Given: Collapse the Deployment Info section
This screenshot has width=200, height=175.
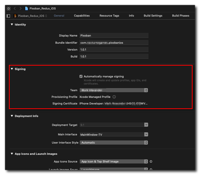Looking at the screenshot, I should 12,116.
